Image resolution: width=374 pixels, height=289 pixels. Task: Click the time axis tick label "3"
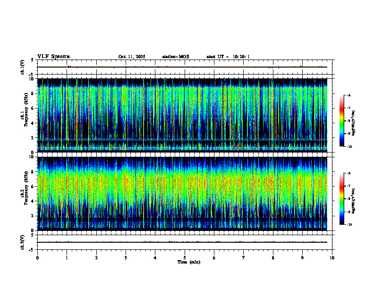tap(126, 258)
